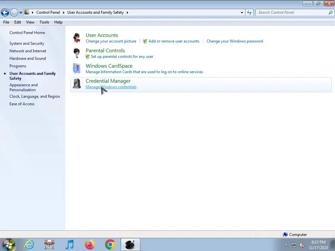Click the Back navigation arrow
The height and width of the screenshot is (251, 335).
click(5, 13)
